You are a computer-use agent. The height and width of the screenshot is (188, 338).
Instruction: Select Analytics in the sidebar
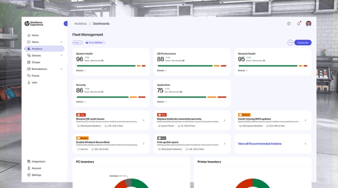45,49
